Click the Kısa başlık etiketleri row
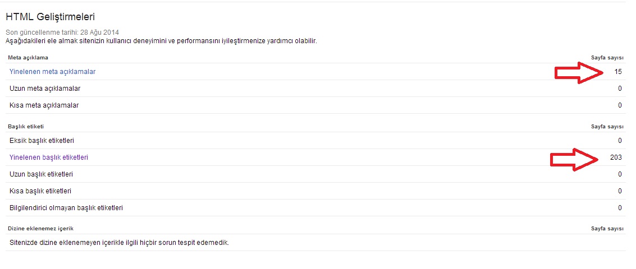Viewport: 636px width, 269px height. (x=315, y=191)
